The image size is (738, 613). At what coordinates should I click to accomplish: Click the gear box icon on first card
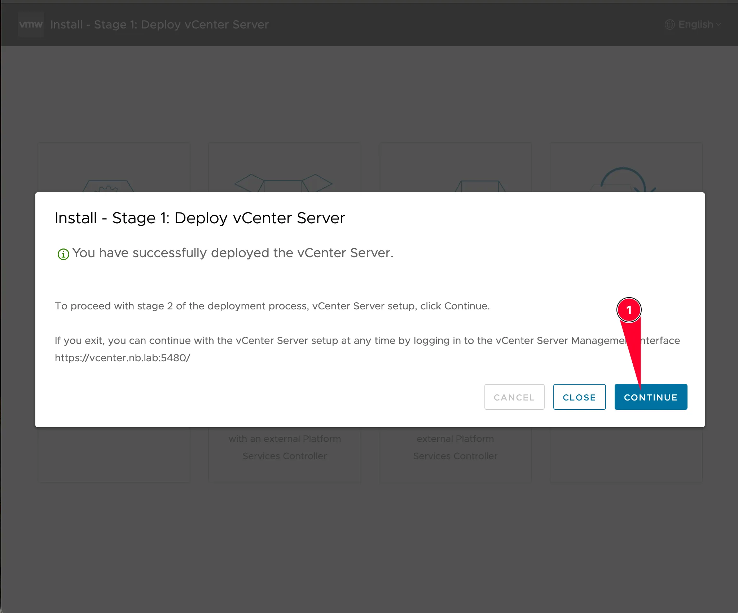point(108,186)
